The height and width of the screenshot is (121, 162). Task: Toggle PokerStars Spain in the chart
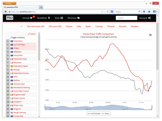pyautogui.click(x=21, y=66)
